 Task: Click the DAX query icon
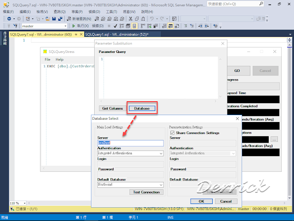[122, 18]
